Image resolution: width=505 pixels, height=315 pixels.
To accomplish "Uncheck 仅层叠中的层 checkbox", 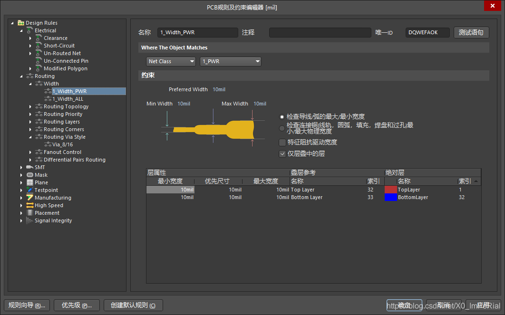I will (x=282, y=154).
